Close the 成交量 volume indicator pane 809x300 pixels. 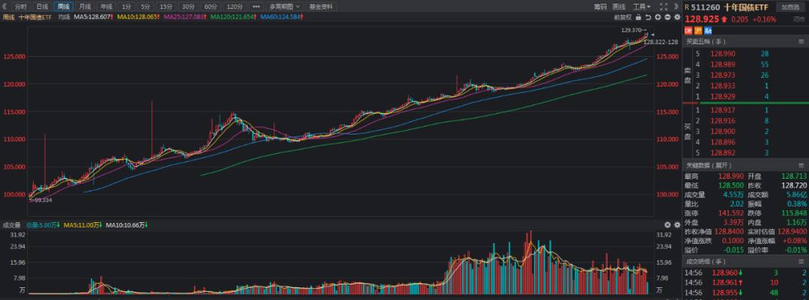point(667,224)
